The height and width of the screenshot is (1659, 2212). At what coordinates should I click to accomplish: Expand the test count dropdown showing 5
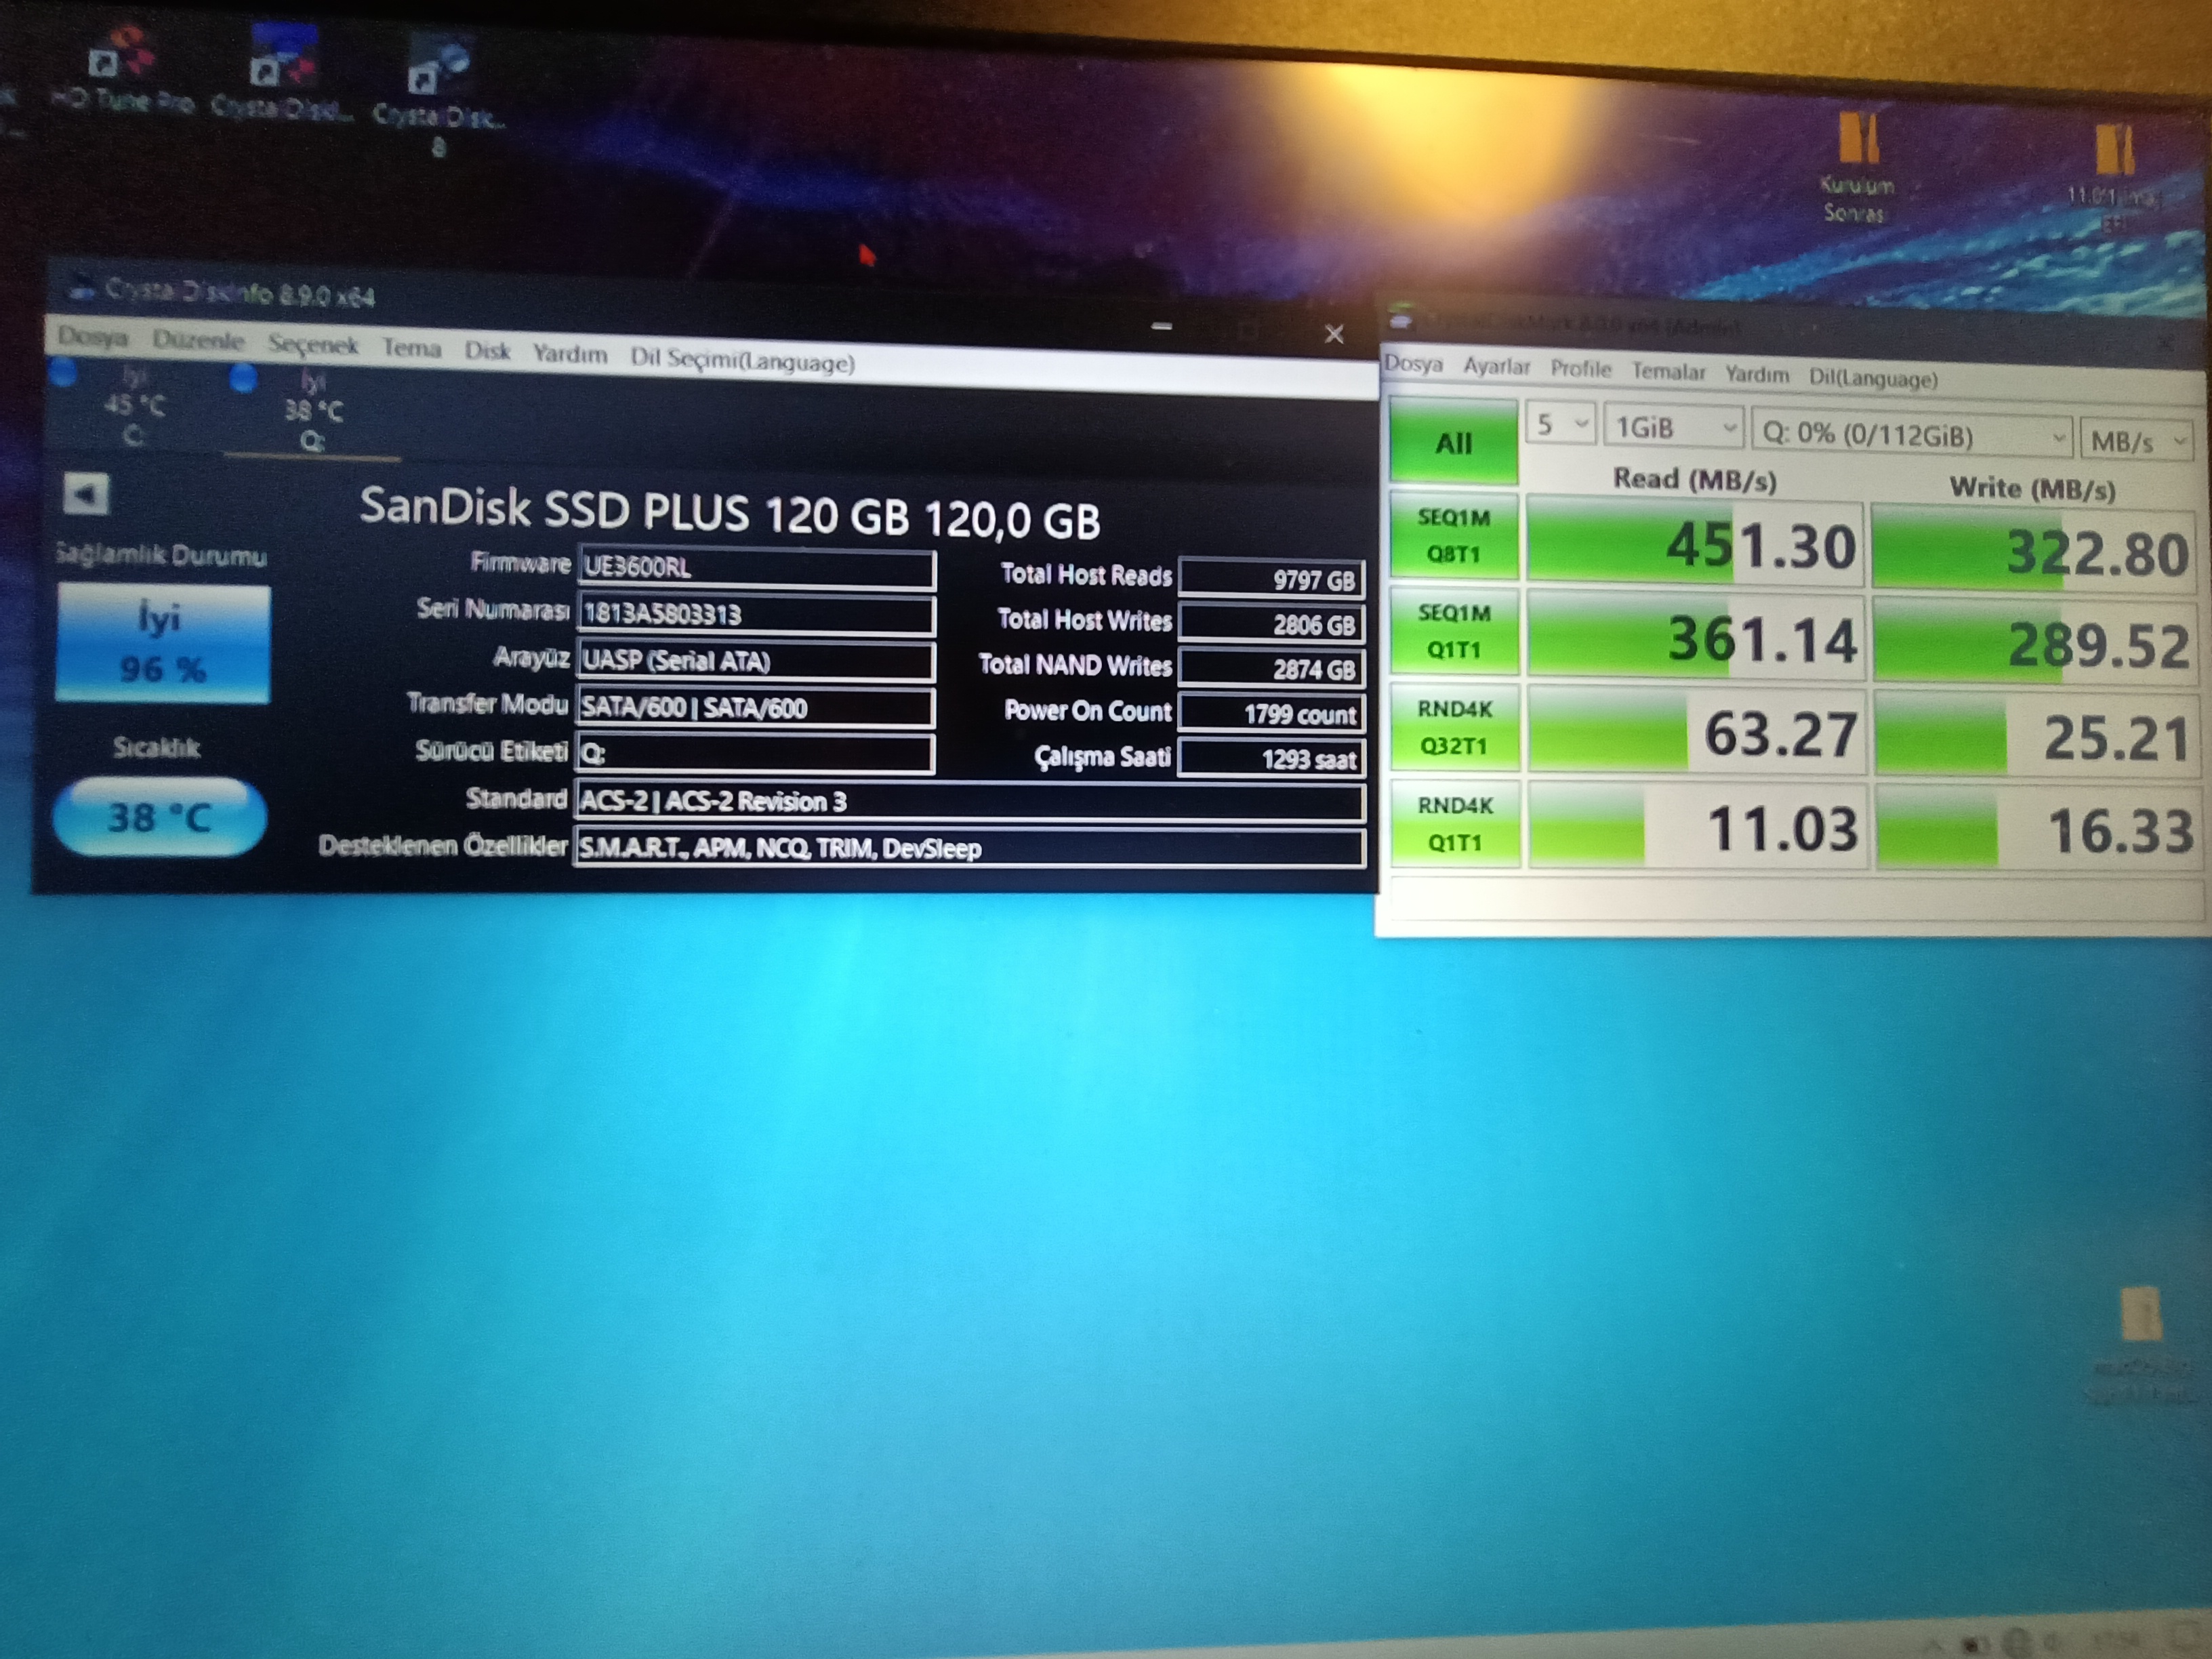1561,424
